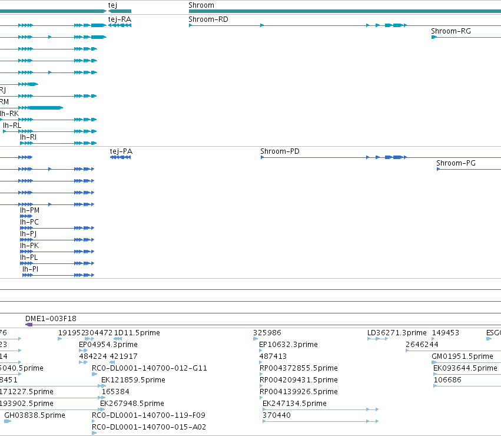Select the EK247134.5prime label
The height and width of the screenshot is (436, 501).
[294, 404]
